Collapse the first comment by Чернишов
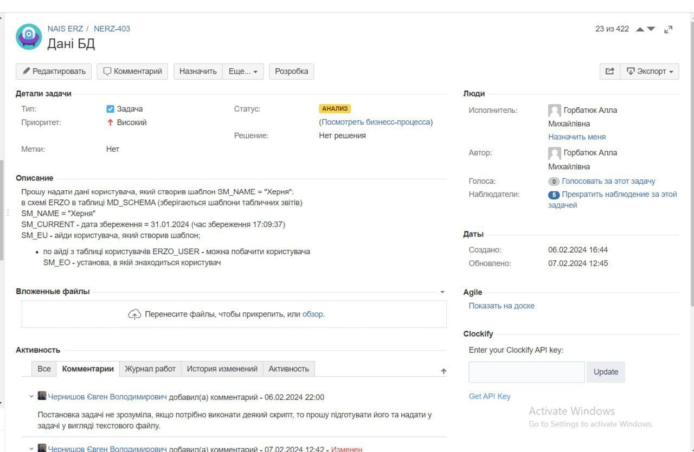Viewport: 694px width, 452px height. pos(31,397)
